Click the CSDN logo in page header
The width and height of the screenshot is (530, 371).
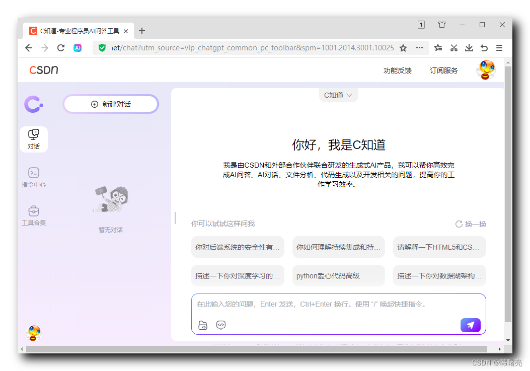click(x=44, y=69)
